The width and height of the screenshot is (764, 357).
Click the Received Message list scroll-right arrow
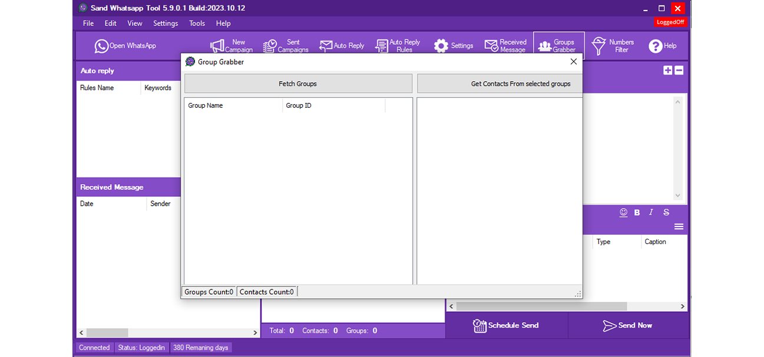pyautogui.click(x=255, y=333)
